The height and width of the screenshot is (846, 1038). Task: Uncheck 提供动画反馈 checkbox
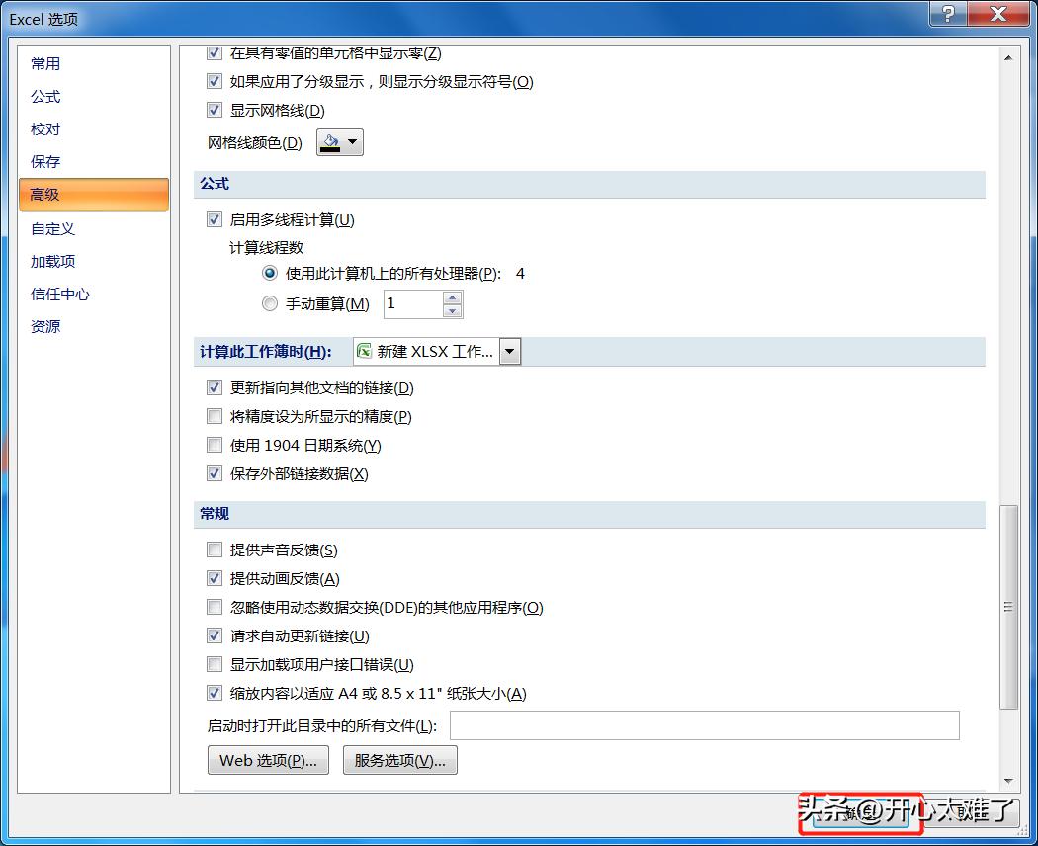214,578
